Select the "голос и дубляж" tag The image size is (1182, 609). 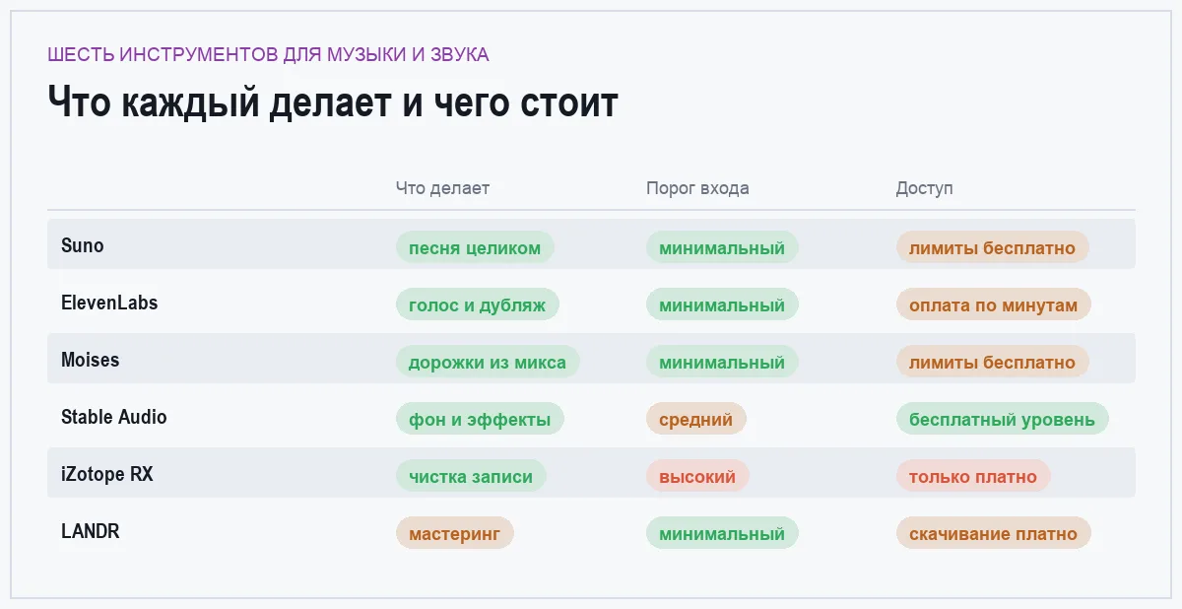pos(477,304)
